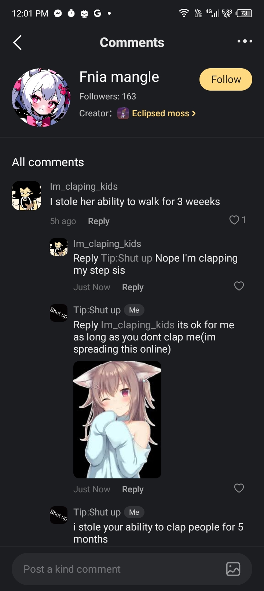Follow Fnia mangle

(226, 79)
